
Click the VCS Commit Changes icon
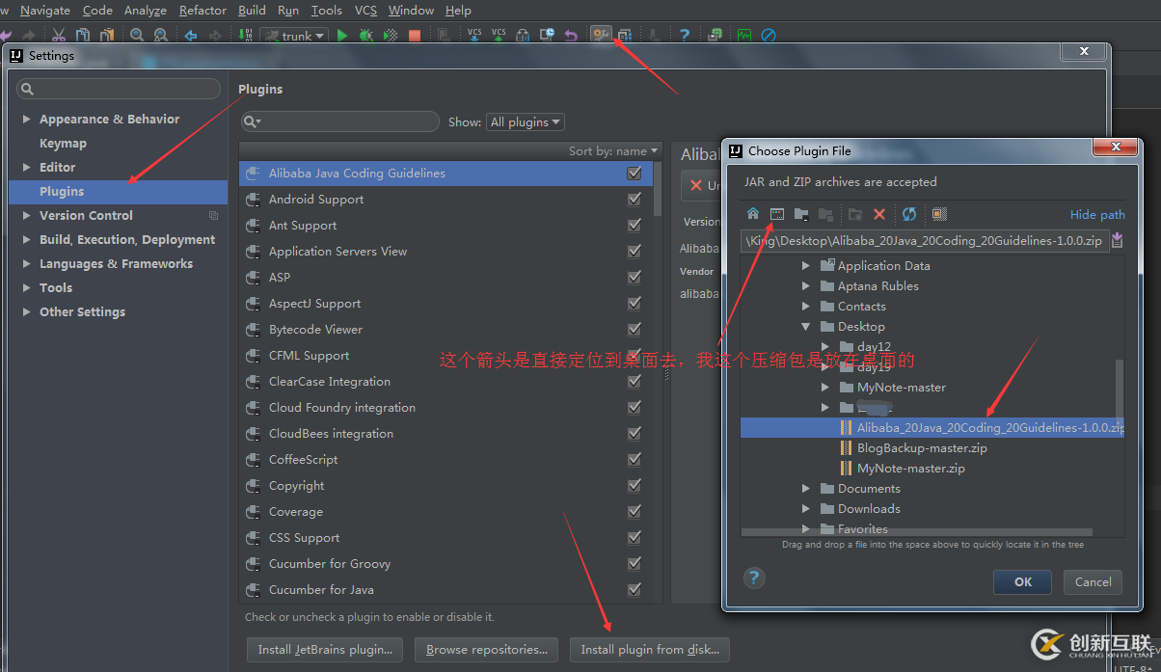coord(499,36)
